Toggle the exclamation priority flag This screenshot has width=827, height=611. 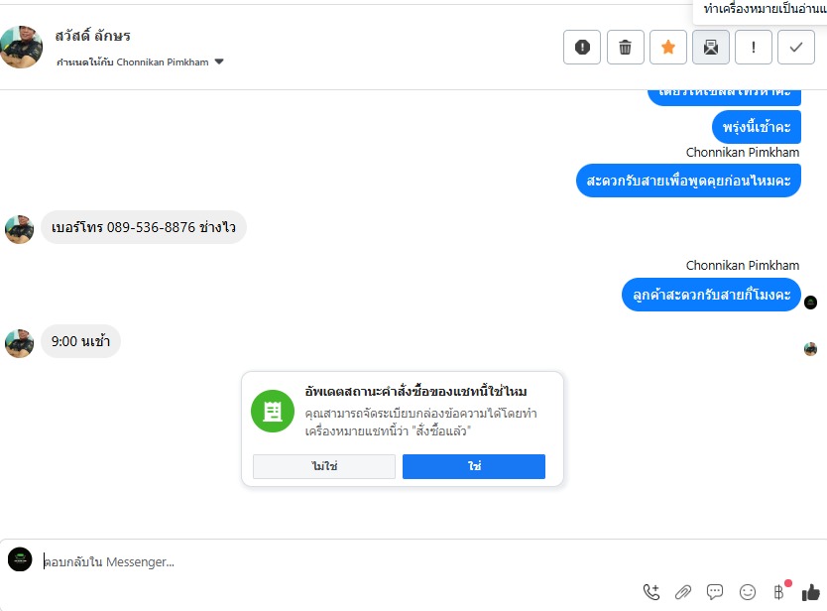[754, 47]
